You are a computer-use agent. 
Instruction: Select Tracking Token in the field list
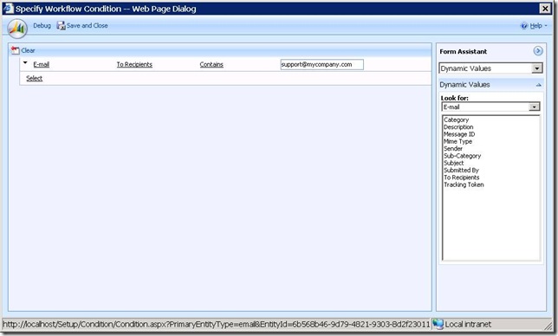pyautogui.click(x=464, y=184)
